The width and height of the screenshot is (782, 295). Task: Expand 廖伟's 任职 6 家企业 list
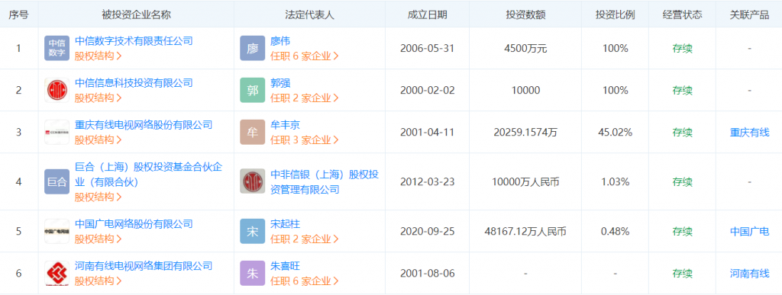pos(305,56)
